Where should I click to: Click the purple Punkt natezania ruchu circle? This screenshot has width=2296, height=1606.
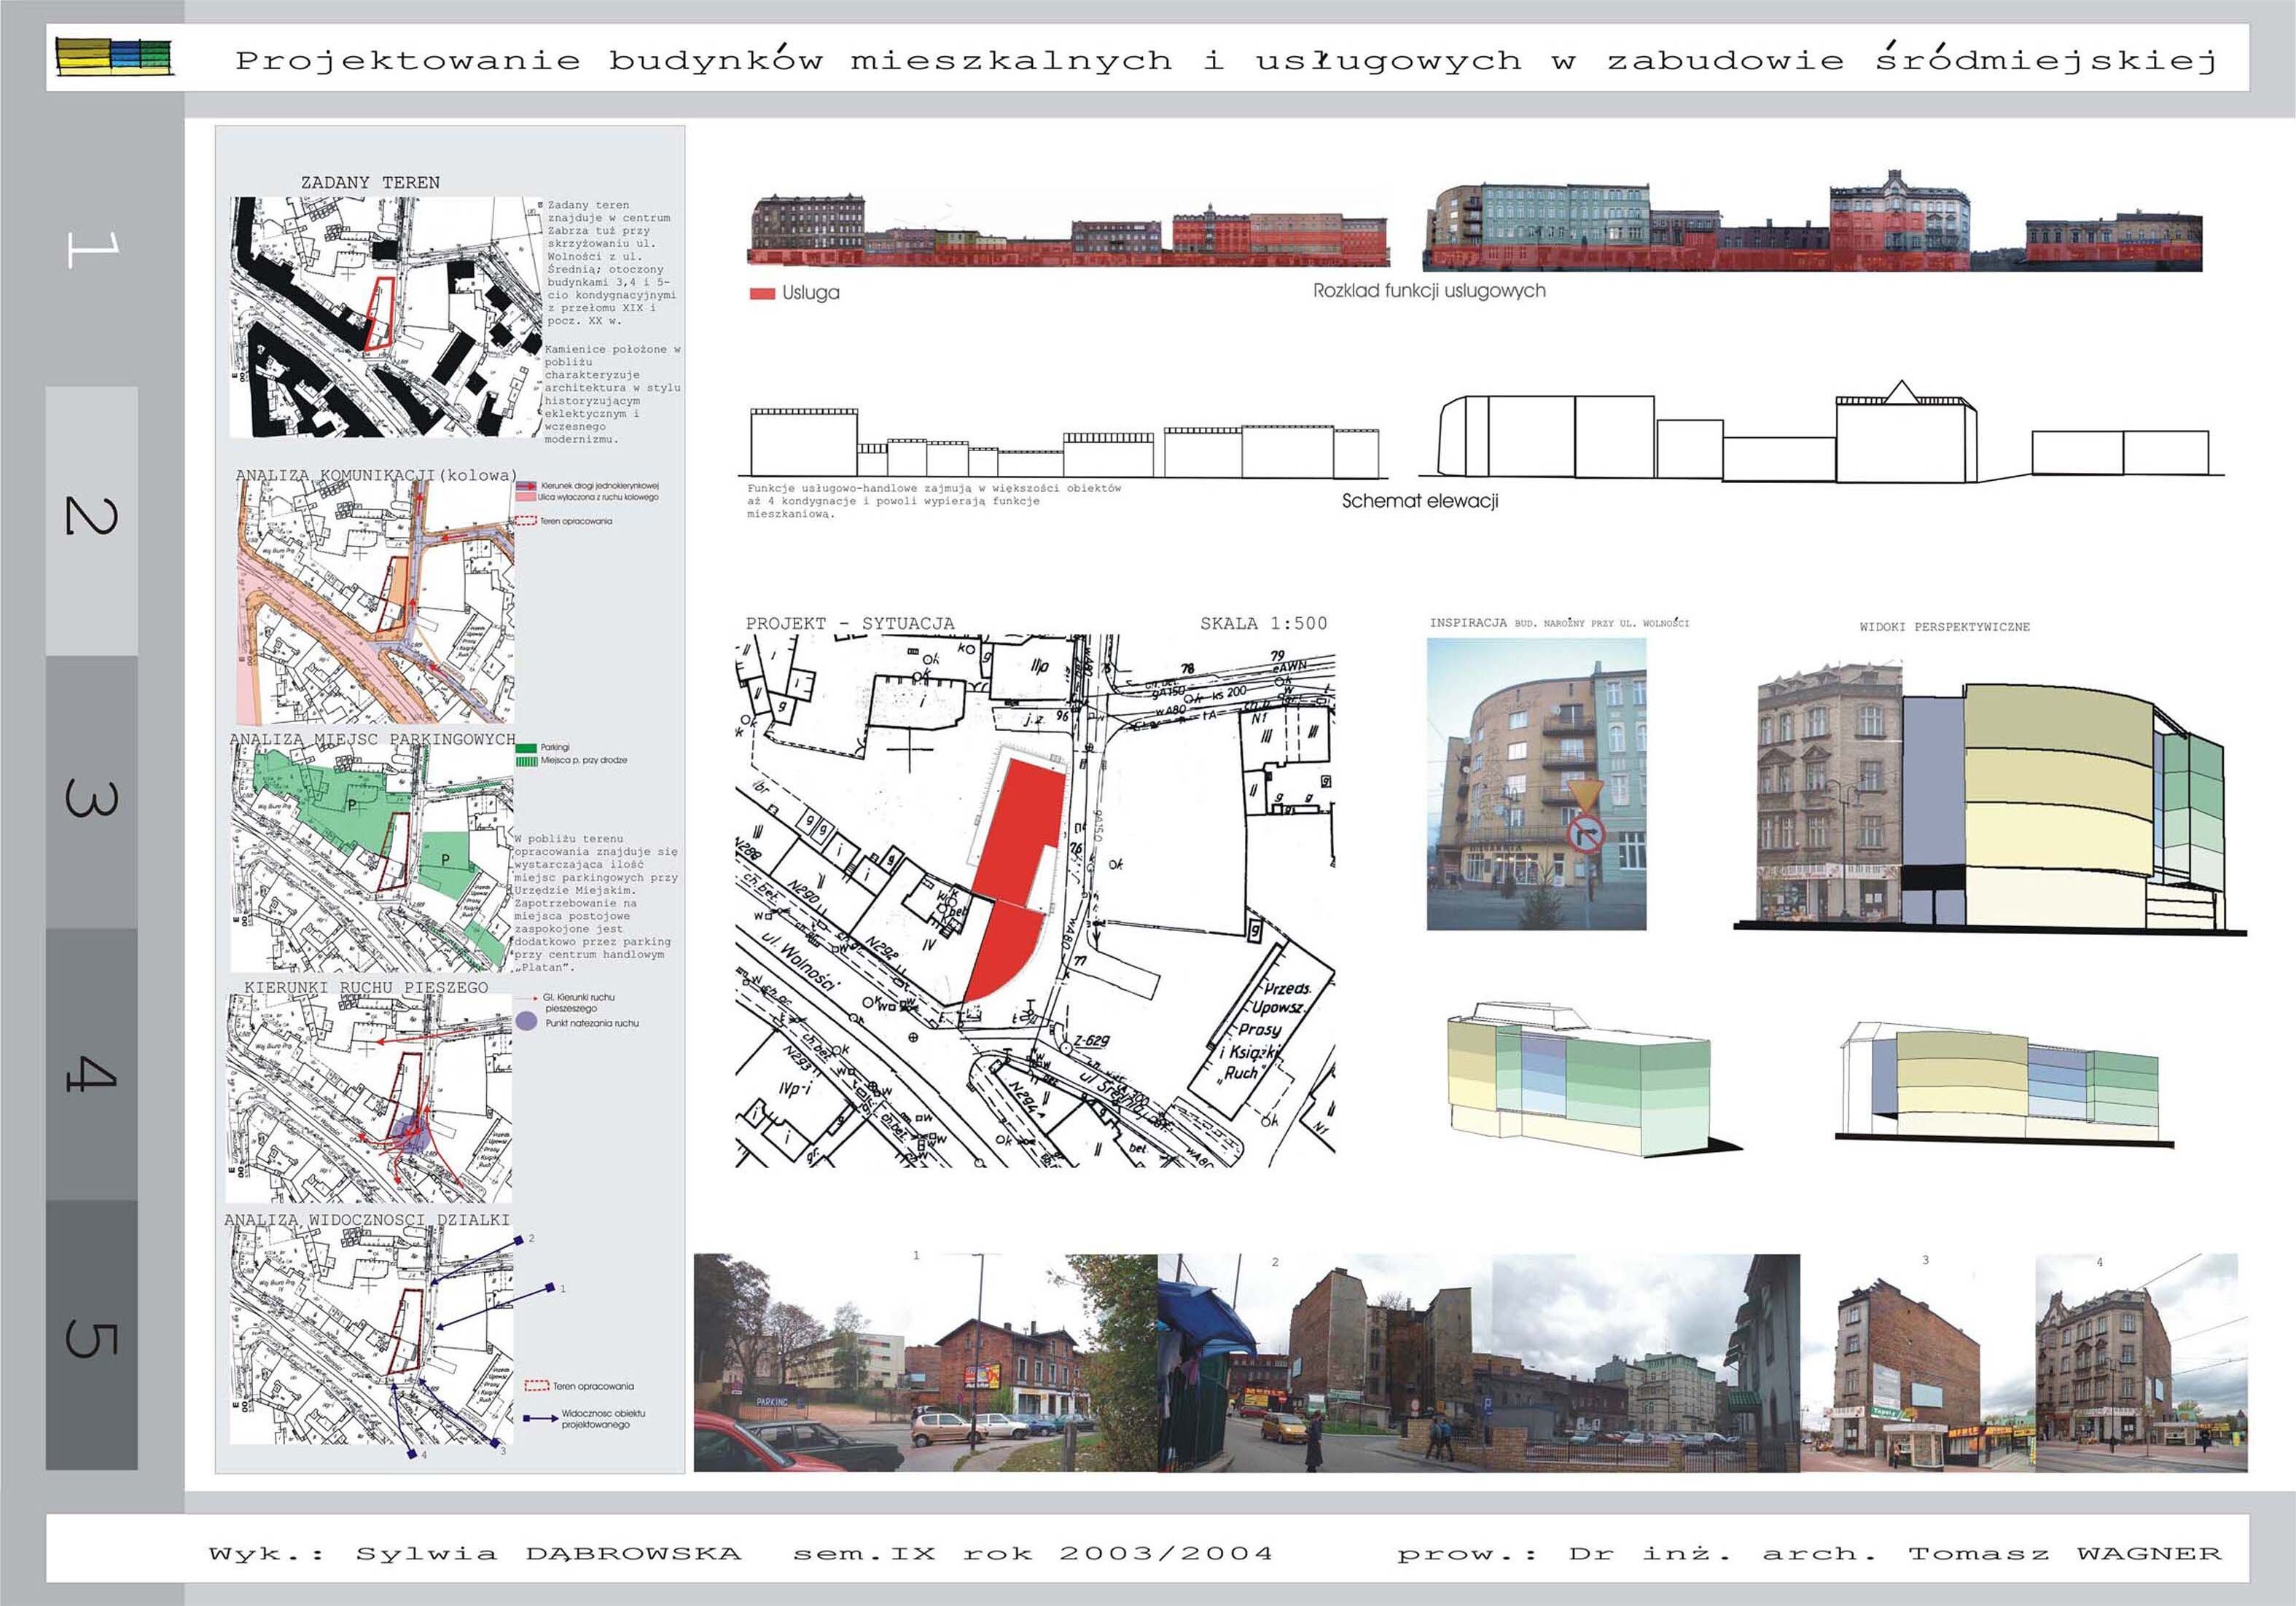527,1021
